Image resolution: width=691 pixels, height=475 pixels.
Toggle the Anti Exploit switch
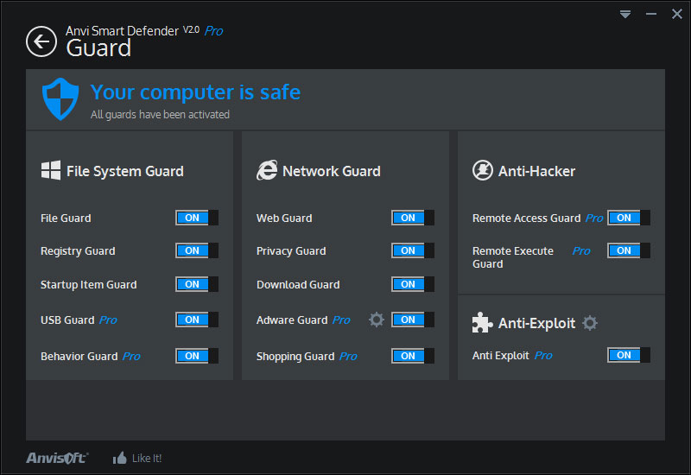[629, 355]
